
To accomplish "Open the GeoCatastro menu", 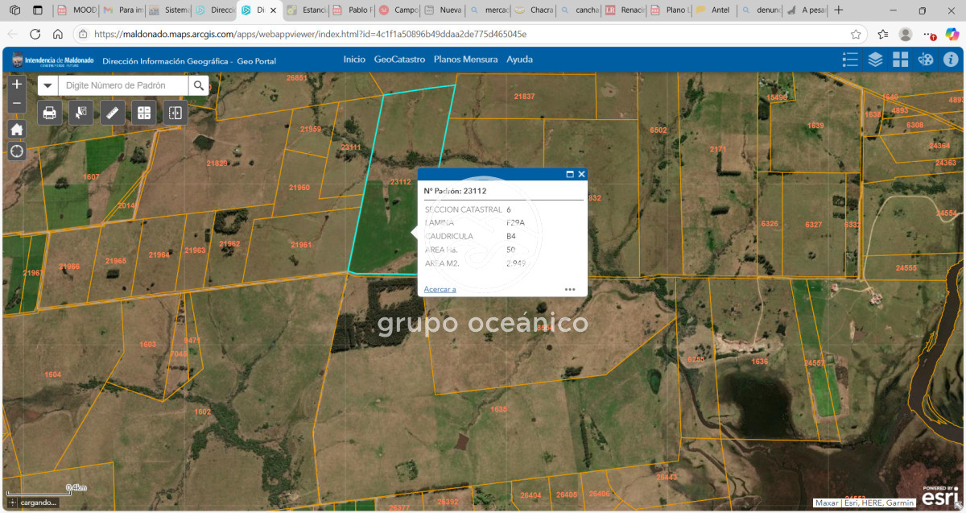I will click(400, 59).
